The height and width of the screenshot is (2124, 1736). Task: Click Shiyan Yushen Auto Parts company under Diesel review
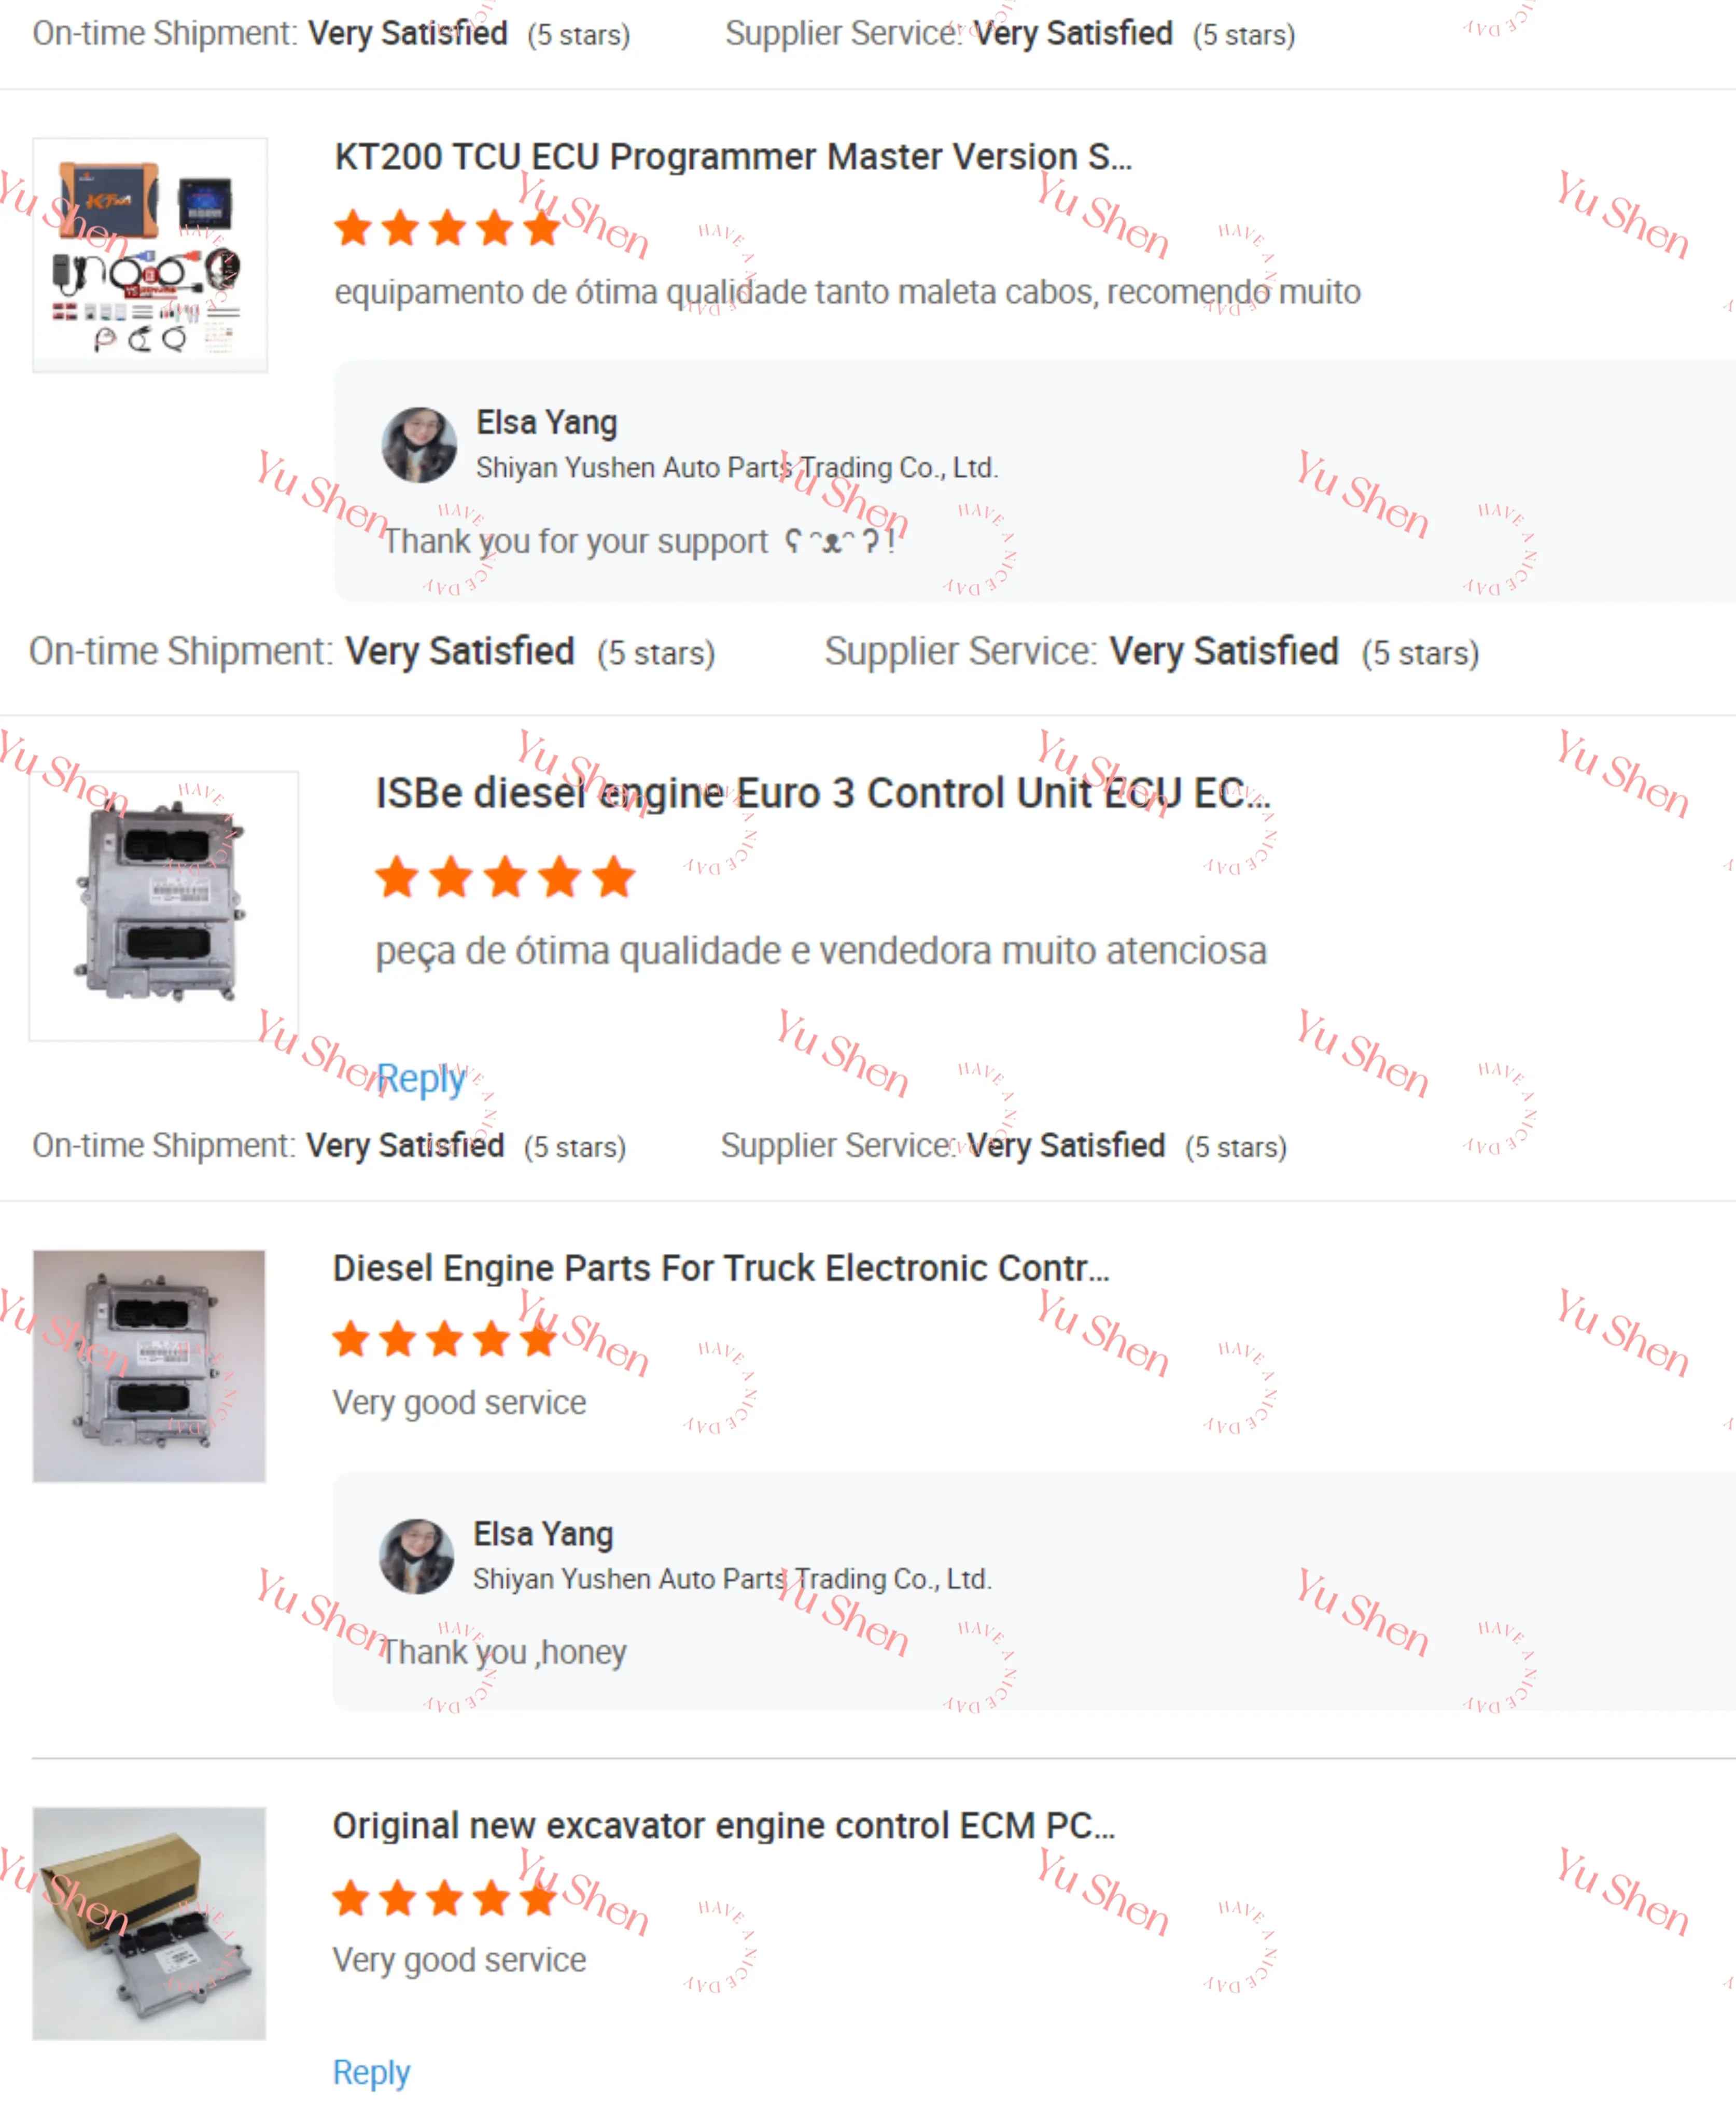[x=732, y=1579]
